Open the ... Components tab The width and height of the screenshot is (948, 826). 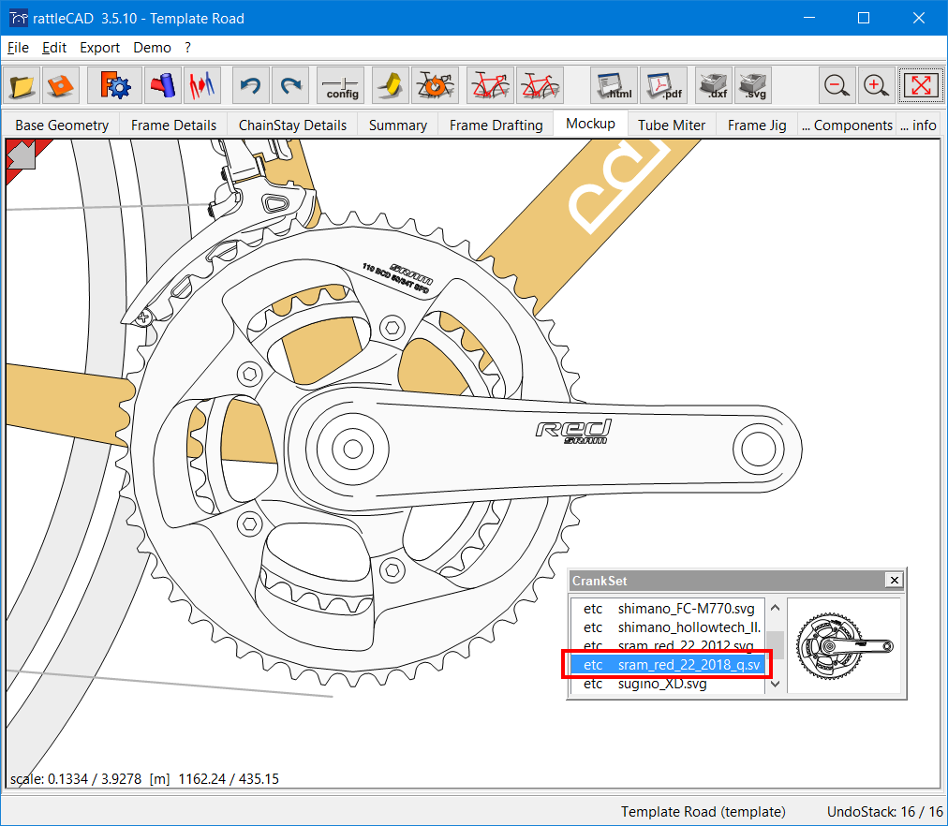point(847,125)
